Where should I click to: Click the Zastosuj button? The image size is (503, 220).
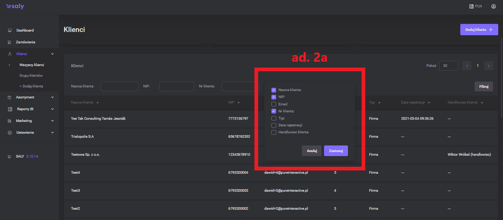coord(335,151)
